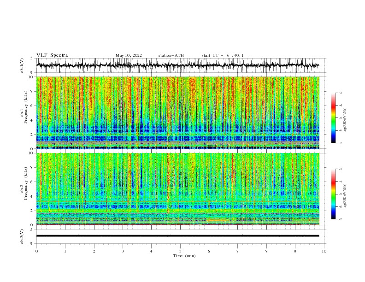Click the "8" kHz tick on ch.1 axis
Screen dimensions: 365x282
pos(32,91)
